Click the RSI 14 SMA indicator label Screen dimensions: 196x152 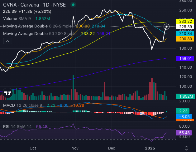coord(18,127)
